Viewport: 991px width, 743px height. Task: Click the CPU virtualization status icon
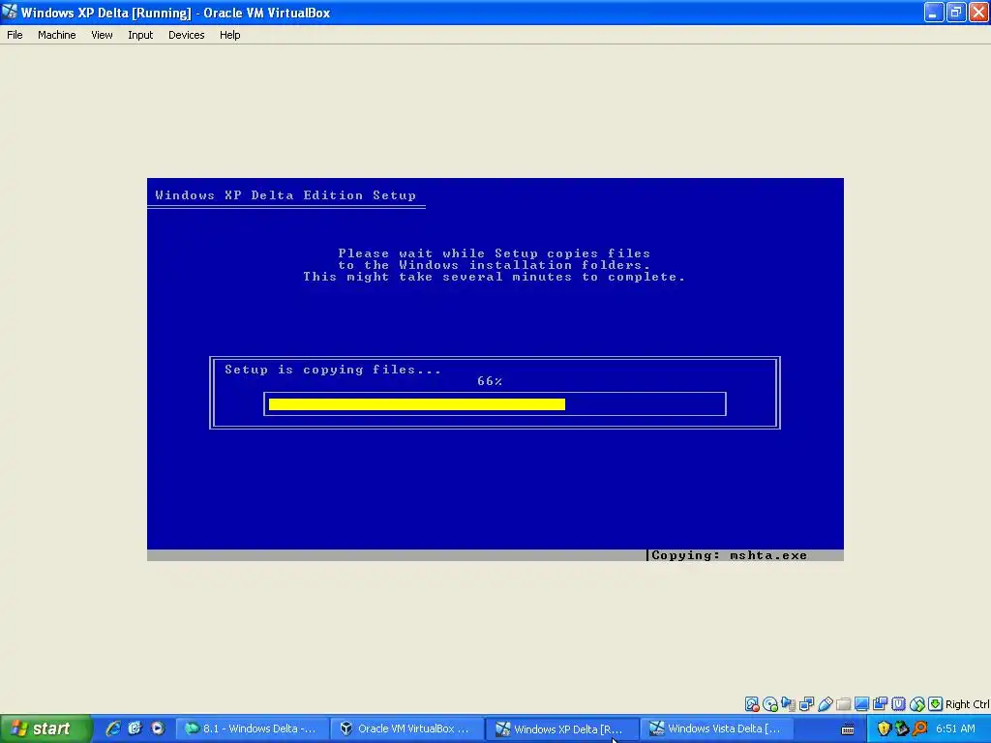(898, 704)
